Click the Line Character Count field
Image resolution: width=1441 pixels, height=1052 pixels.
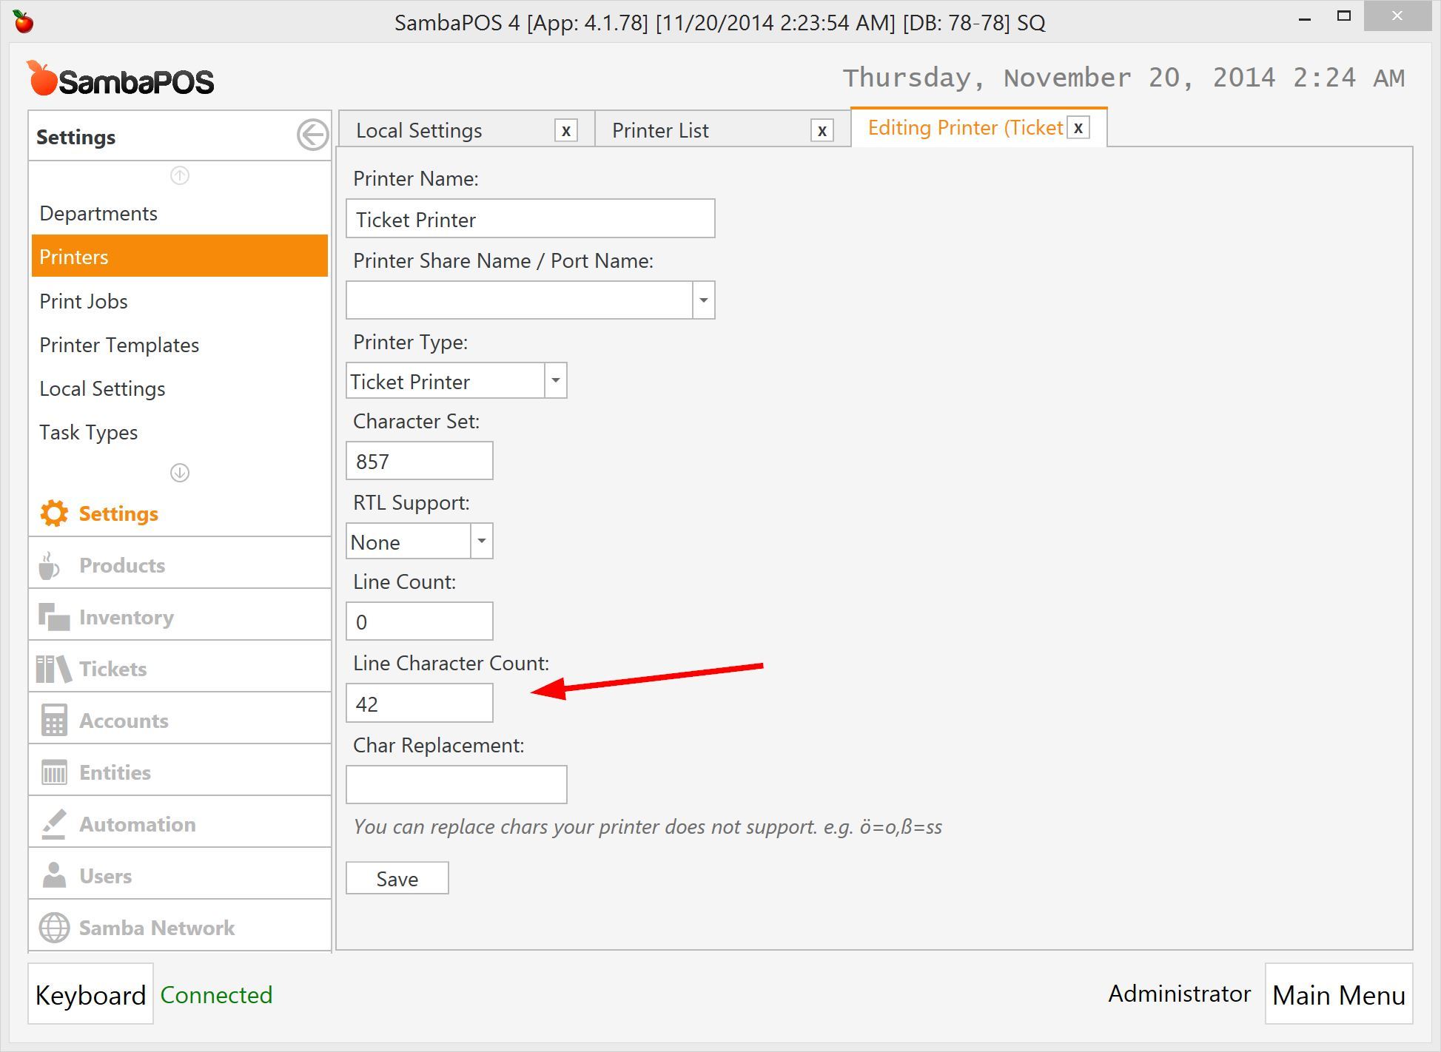[x=419, y=704]
